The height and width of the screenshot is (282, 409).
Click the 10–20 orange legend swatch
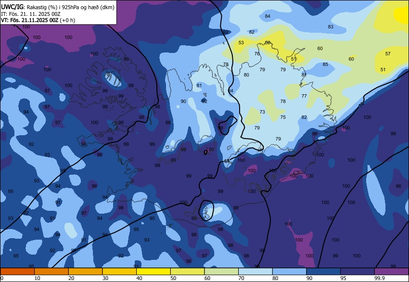(51, 271)
